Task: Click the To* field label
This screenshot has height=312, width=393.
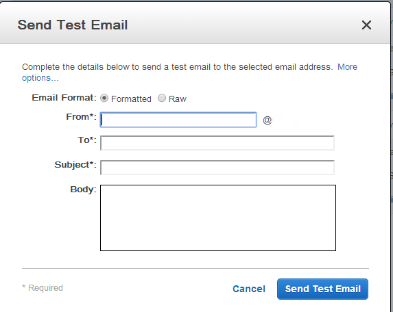Action: click(x=87, y=140)
